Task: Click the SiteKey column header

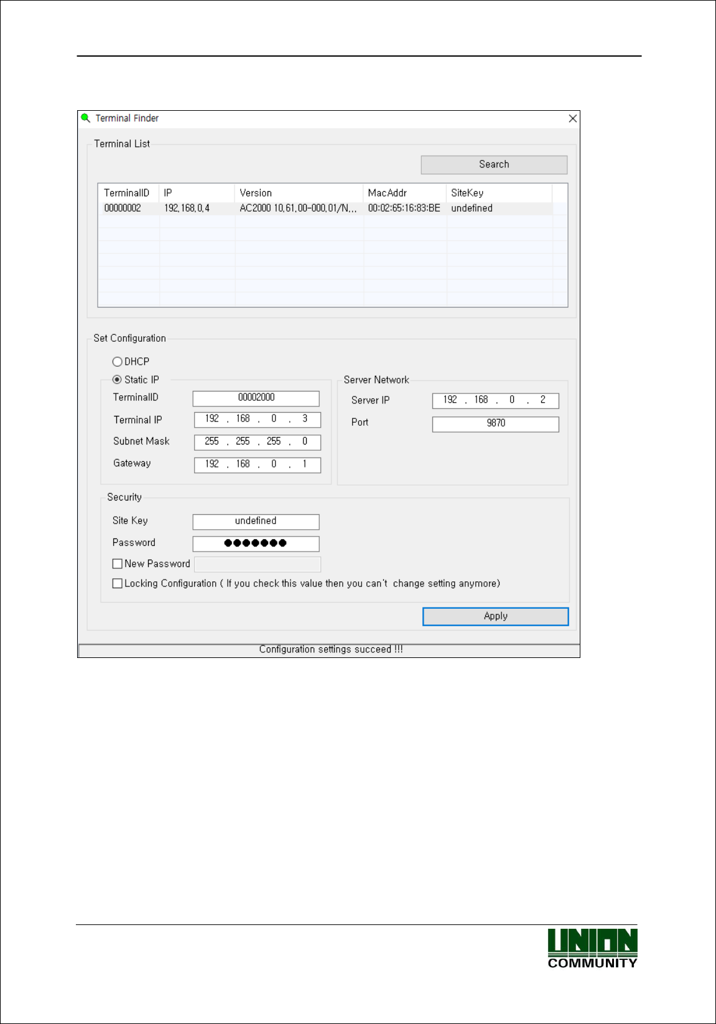Action: pyautogui.click(x=499, y=193)
